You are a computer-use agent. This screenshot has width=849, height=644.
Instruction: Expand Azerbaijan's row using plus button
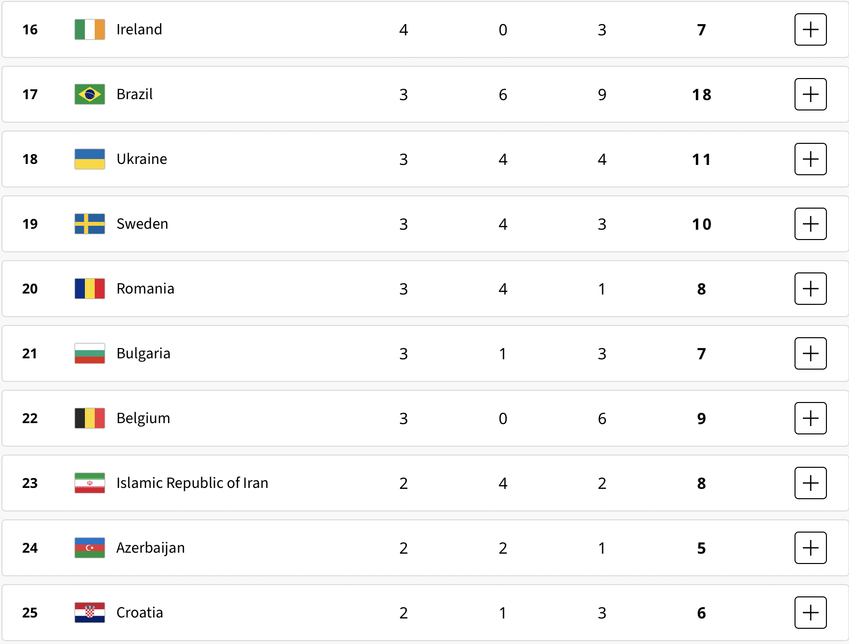point(810,548)
